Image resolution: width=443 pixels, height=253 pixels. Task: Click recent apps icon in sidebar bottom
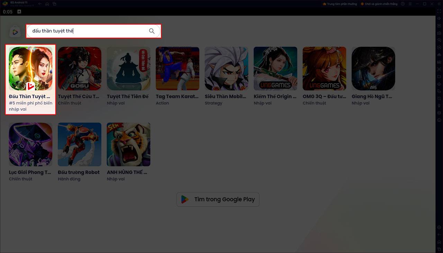[439, 249]
